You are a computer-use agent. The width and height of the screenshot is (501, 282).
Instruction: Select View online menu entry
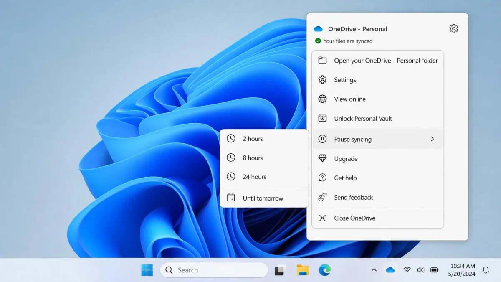coord(378,99)
